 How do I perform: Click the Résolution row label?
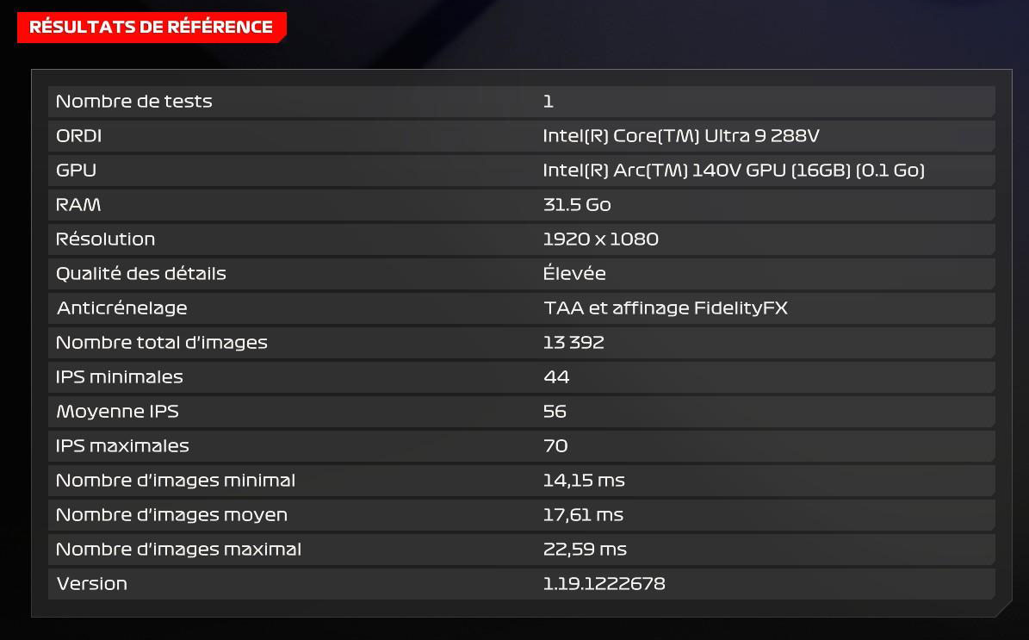(x=105, y=239)
